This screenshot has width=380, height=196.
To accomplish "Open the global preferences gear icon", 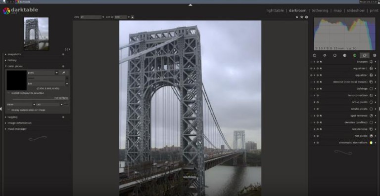I will (307, 17).
